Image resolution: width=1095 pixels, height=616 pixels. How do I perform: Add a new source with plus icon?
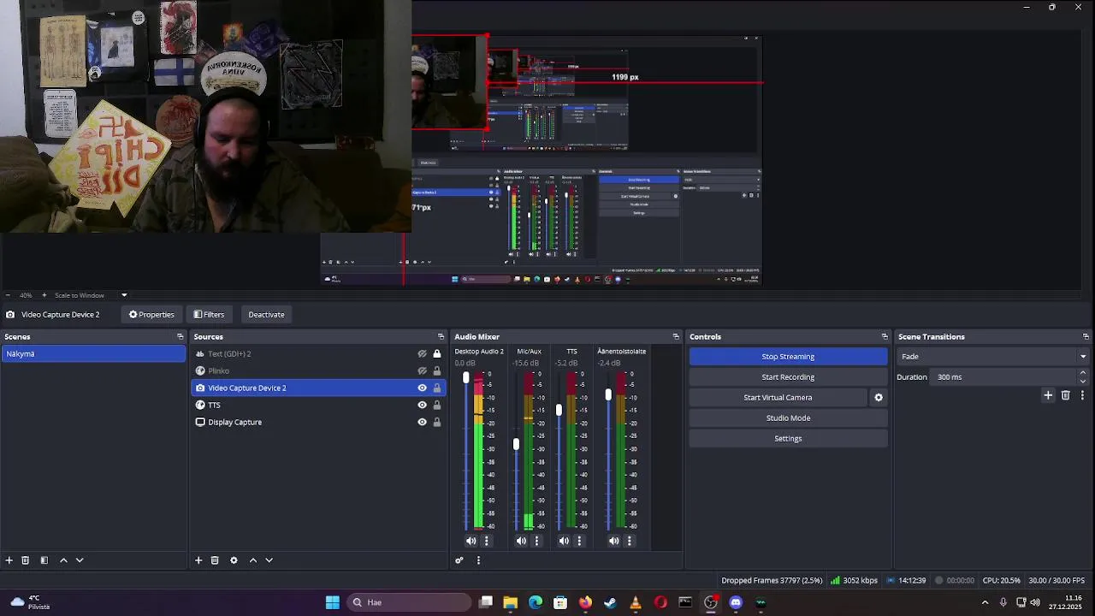pyautogui.click(x=198, y=560)
